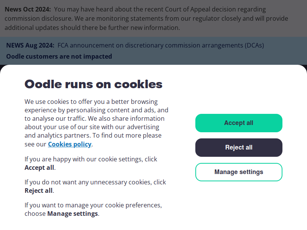307x230 pixels.
Task: Click the "Oodle runs on cookies" heading
Action: pos(93,84)
